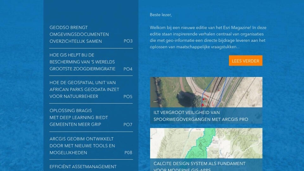Open the Oplossing Bragis deep learning article

point(79,117)
